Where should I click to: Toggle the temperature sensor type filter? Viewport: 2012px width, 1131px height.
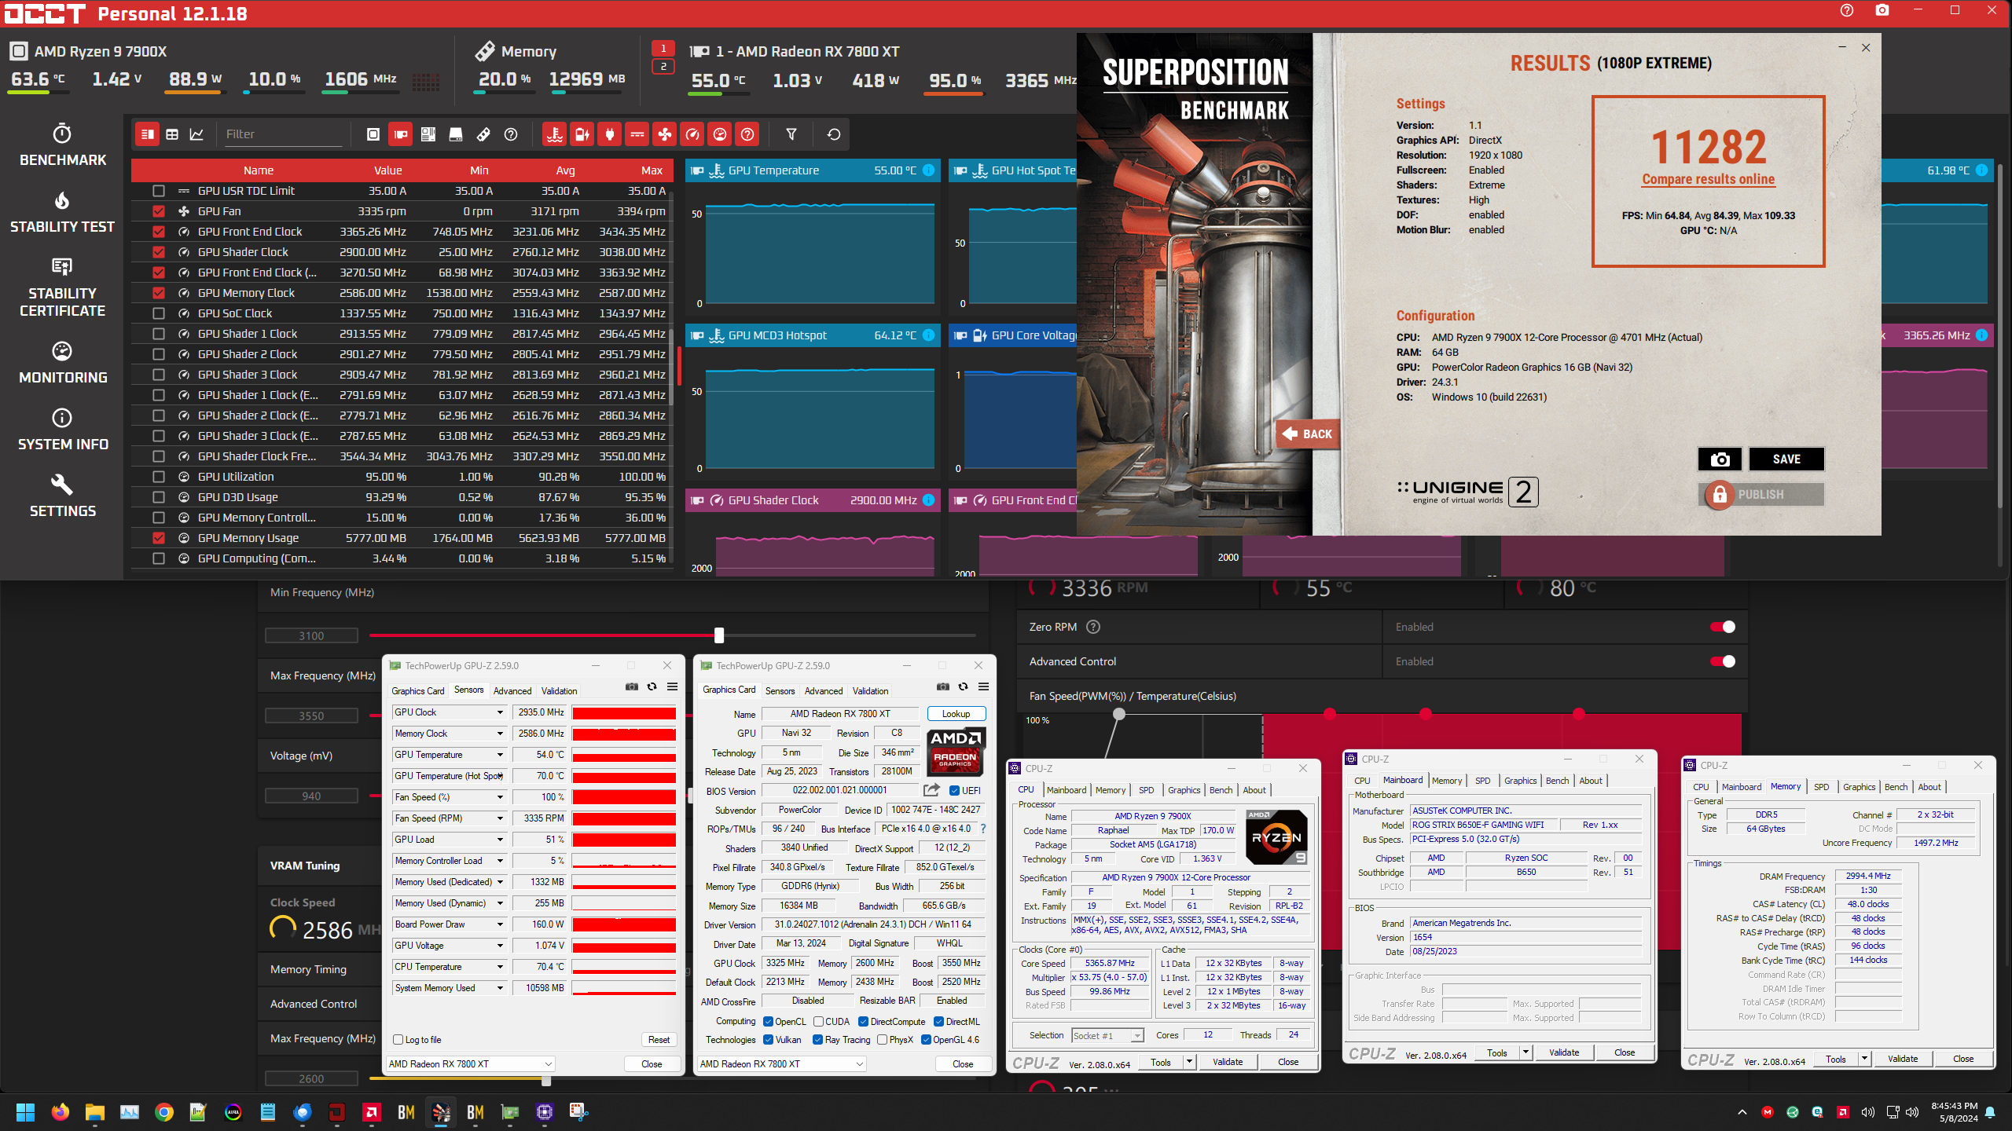pyautogui.click(x=555, y=134)
